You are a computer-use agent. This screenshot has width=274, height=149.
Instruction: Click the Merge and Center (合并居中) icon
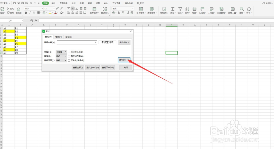94,9
